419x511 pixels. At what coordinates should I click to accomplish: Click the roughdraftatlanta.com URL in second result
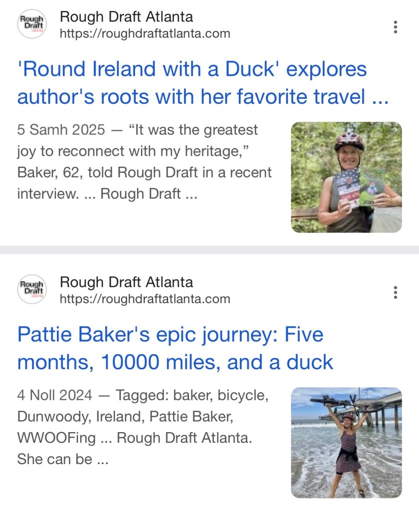145,299
